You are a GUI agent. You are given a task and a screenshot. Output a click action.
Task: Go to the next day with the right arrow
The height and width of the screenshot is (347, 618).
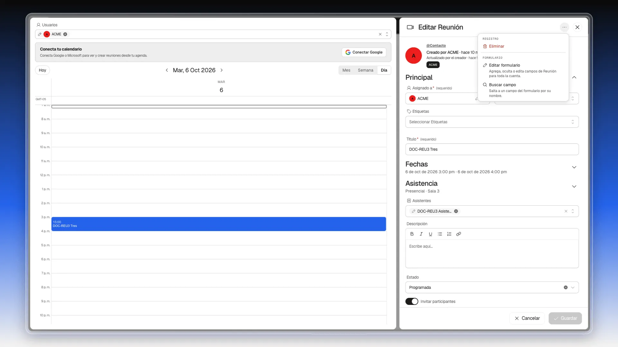coord(221,70)
